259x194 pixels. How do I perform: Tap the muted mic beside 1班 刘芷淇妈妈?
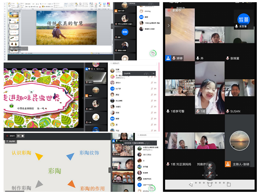(x=168, y=164)
